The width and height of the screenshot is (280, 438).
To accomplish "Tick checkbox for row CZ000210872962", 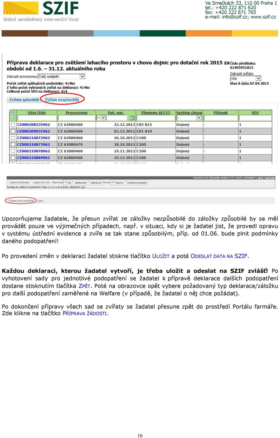I will [x=13, y=138].
